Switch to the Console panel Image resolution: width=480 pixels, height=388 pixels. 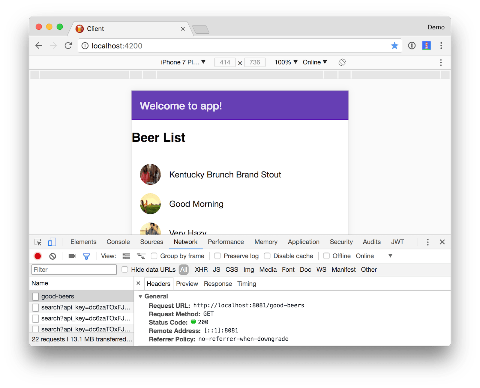(118, 242)
